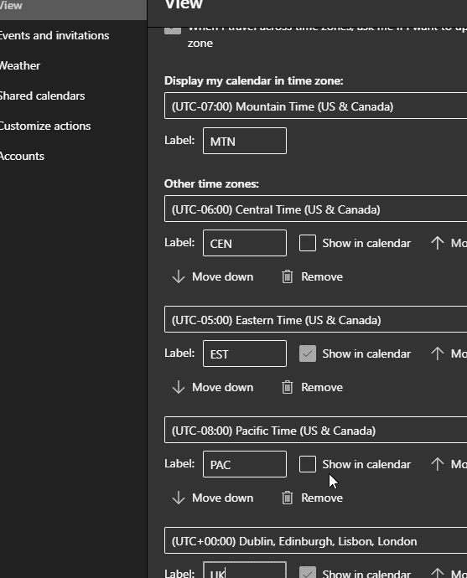Click the CEN label field
This screenshot has height=578, width=467.
[x=245, y=243]
